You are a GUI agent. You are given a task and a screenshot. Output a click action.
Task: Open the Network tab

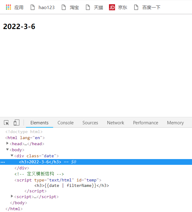(116, 123)
